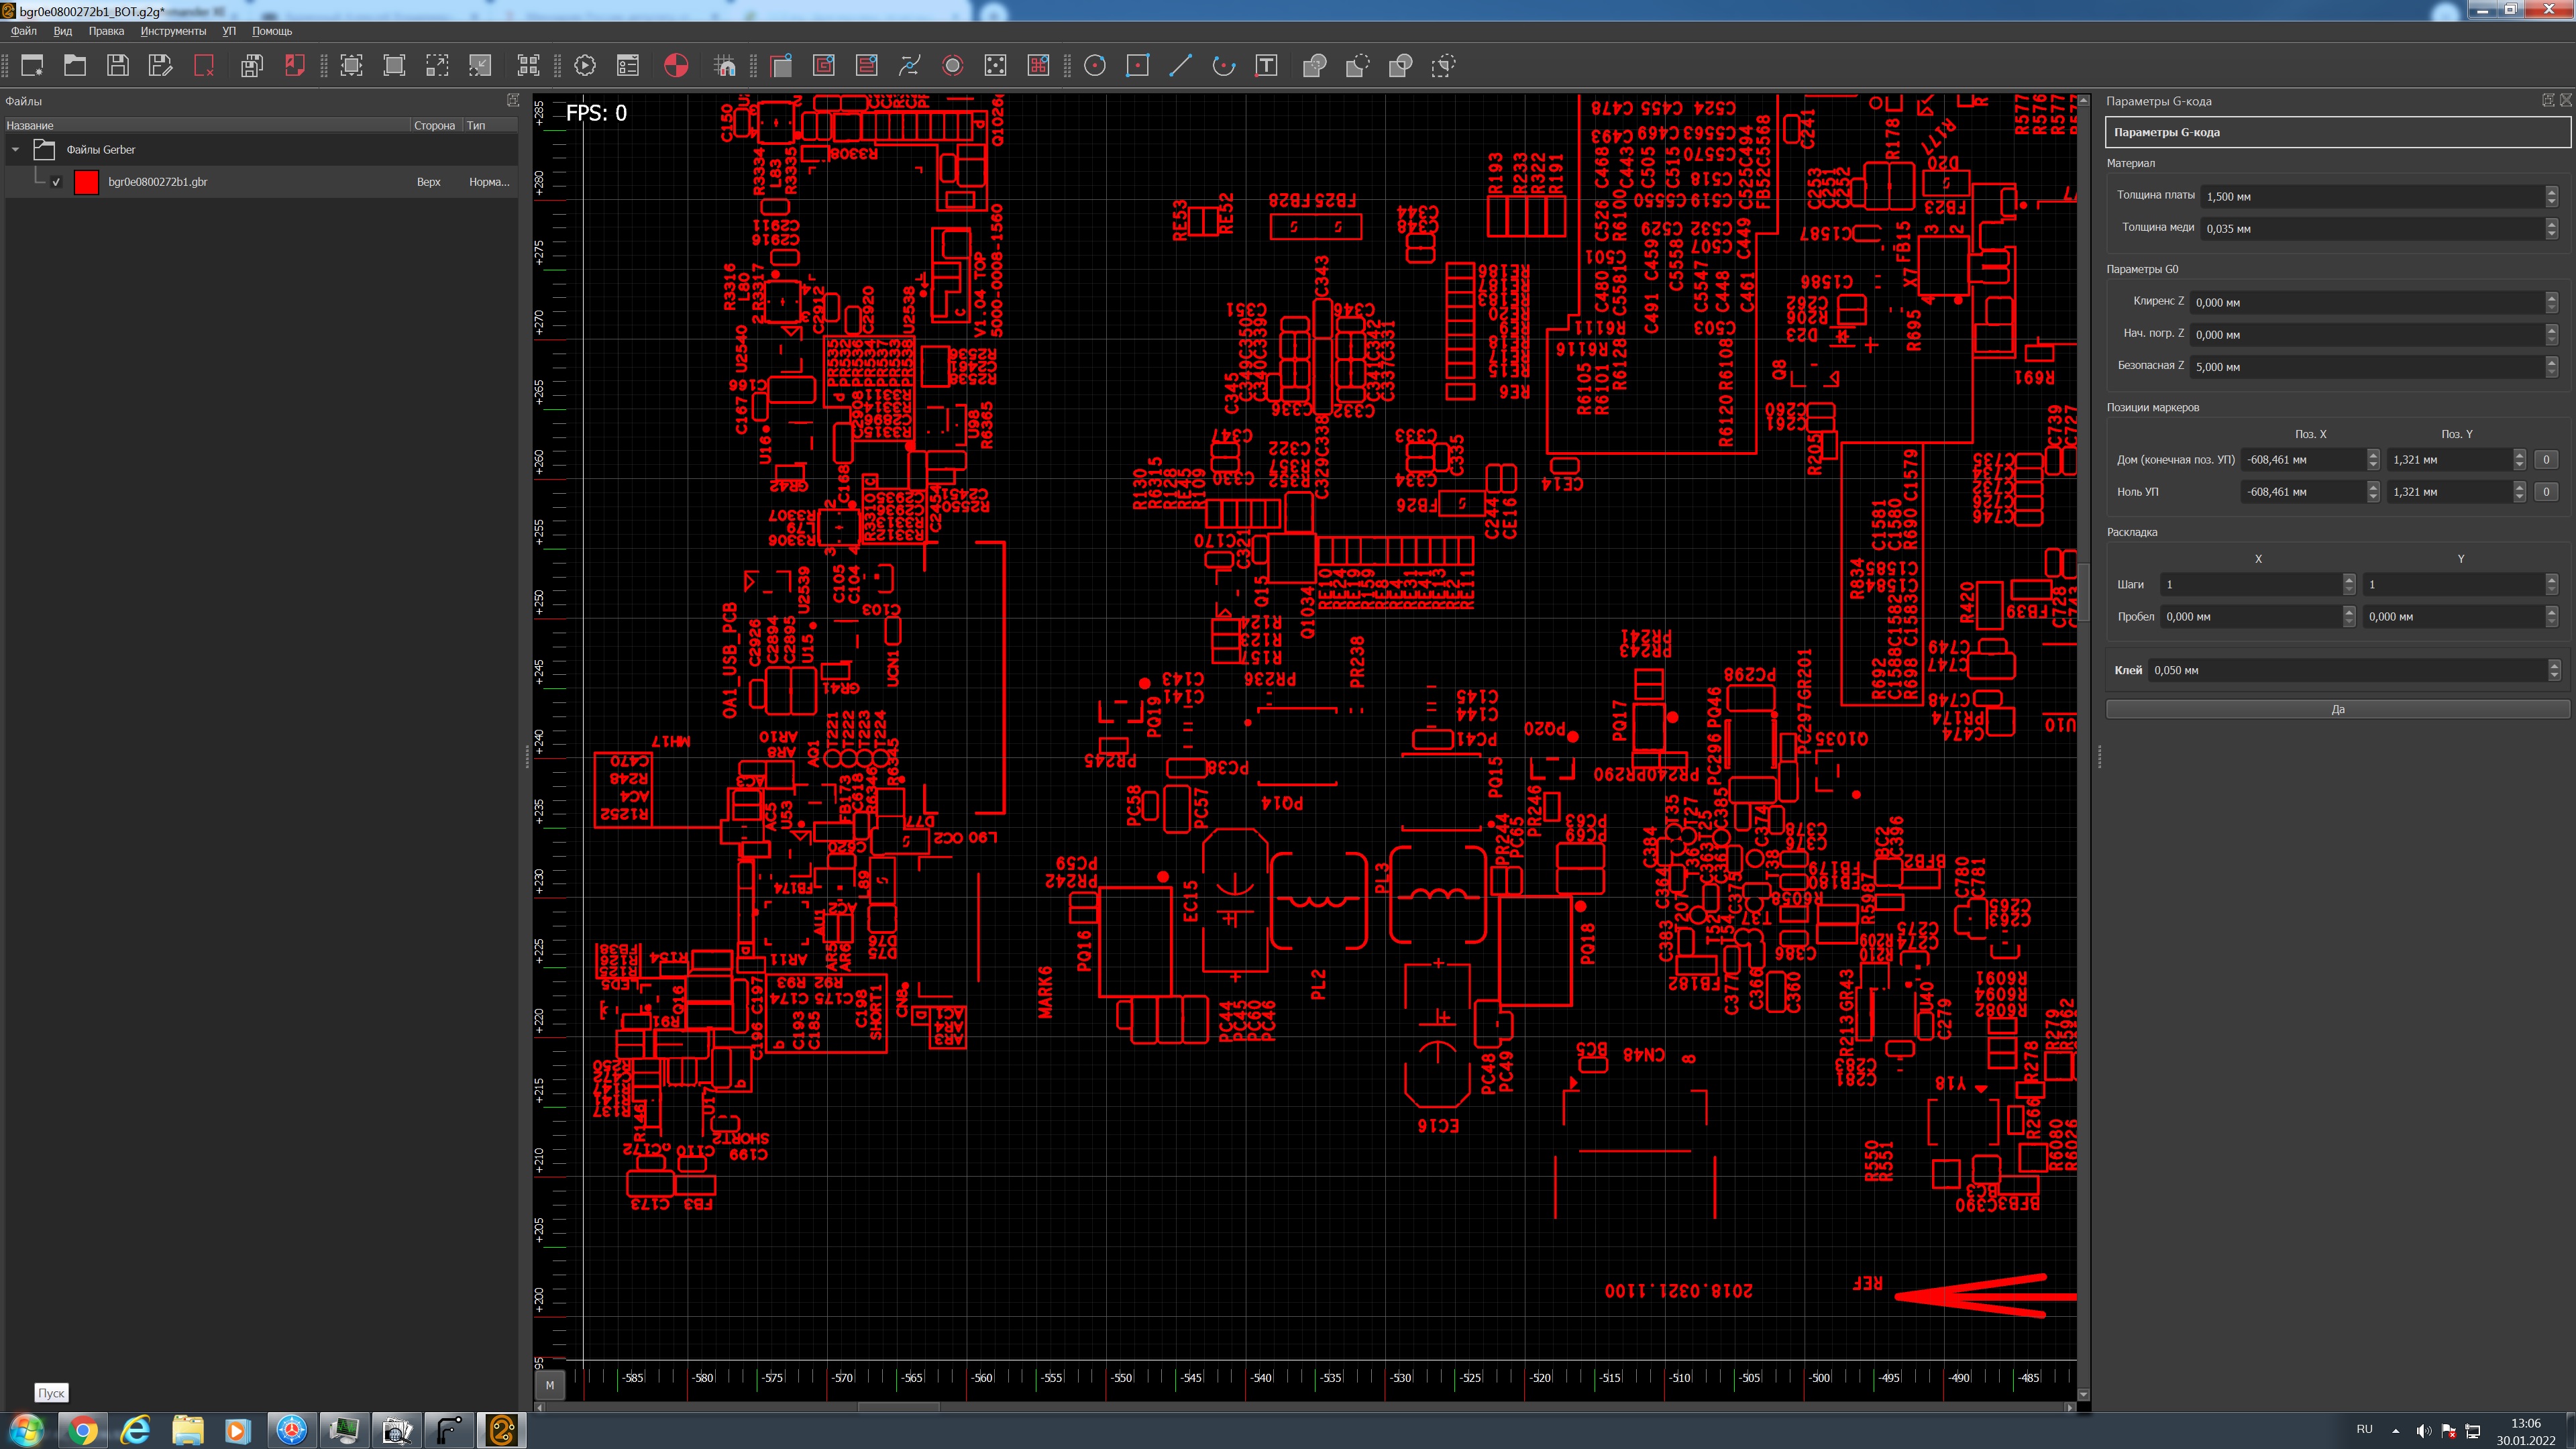
Task: Select the text tool icon
Action: click(x=1266, y=66)
